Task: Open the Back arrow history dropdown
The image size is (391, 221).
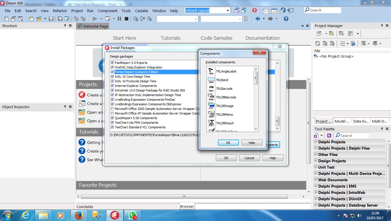Action: click(x=264, y=19)
